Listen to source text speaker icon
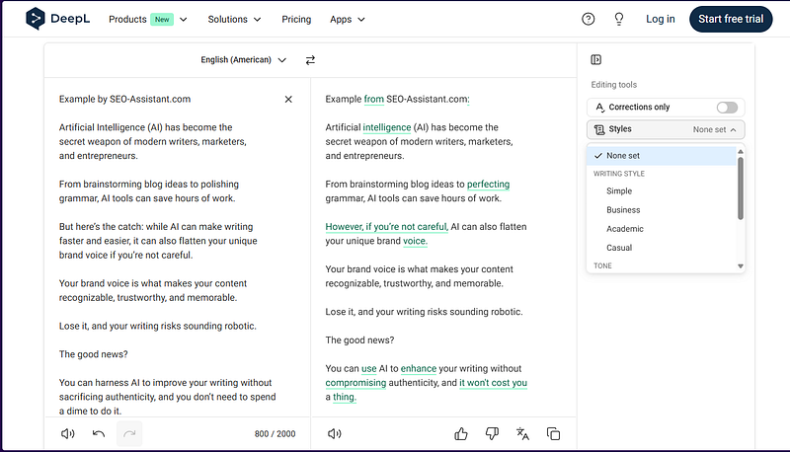Image resolution: width=790 pixels, height=452 pixels. point(67,433)
